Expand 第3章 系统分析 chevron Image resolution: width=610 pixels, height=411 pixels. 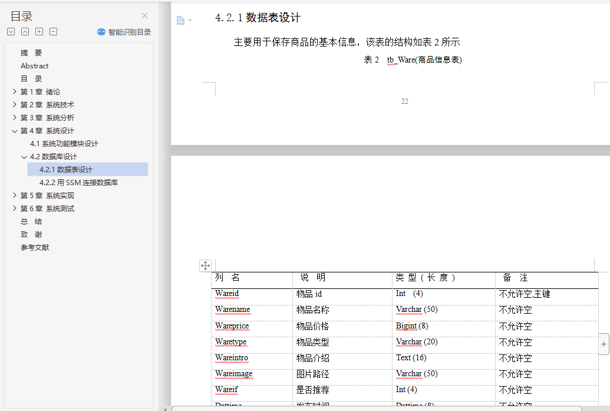point(14,117)
